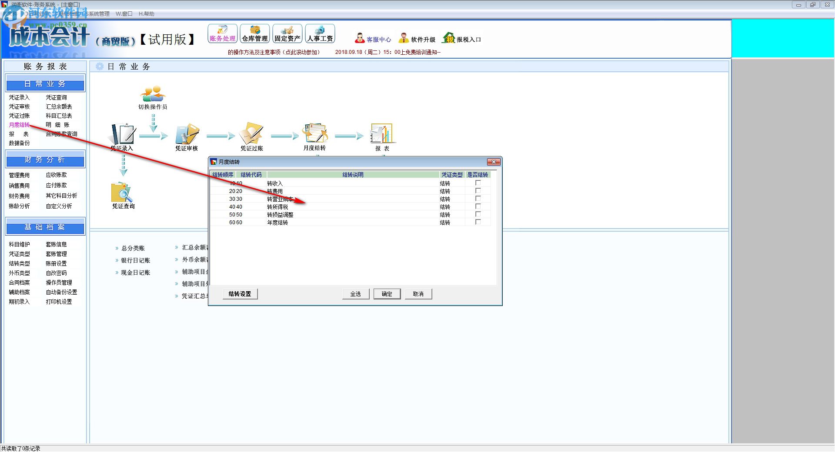Click the scrolling 操作方法及注意事项 notice link
This screenshot has height=452, width=835.
pos(274,52)
